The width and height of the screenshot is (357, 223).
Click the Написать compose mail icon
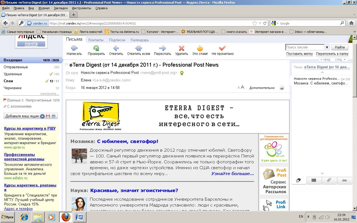74,48
